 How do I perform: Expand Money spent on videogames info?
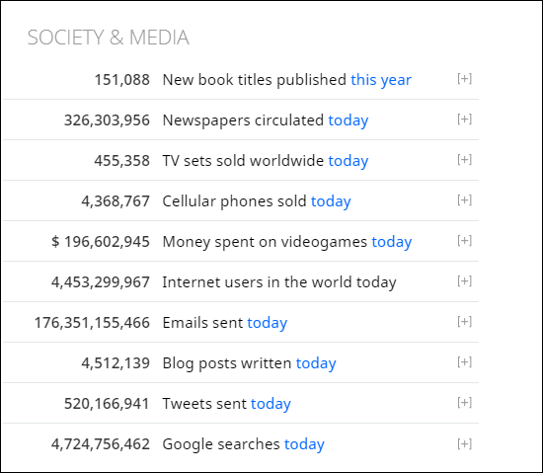[x=464, y=241]
